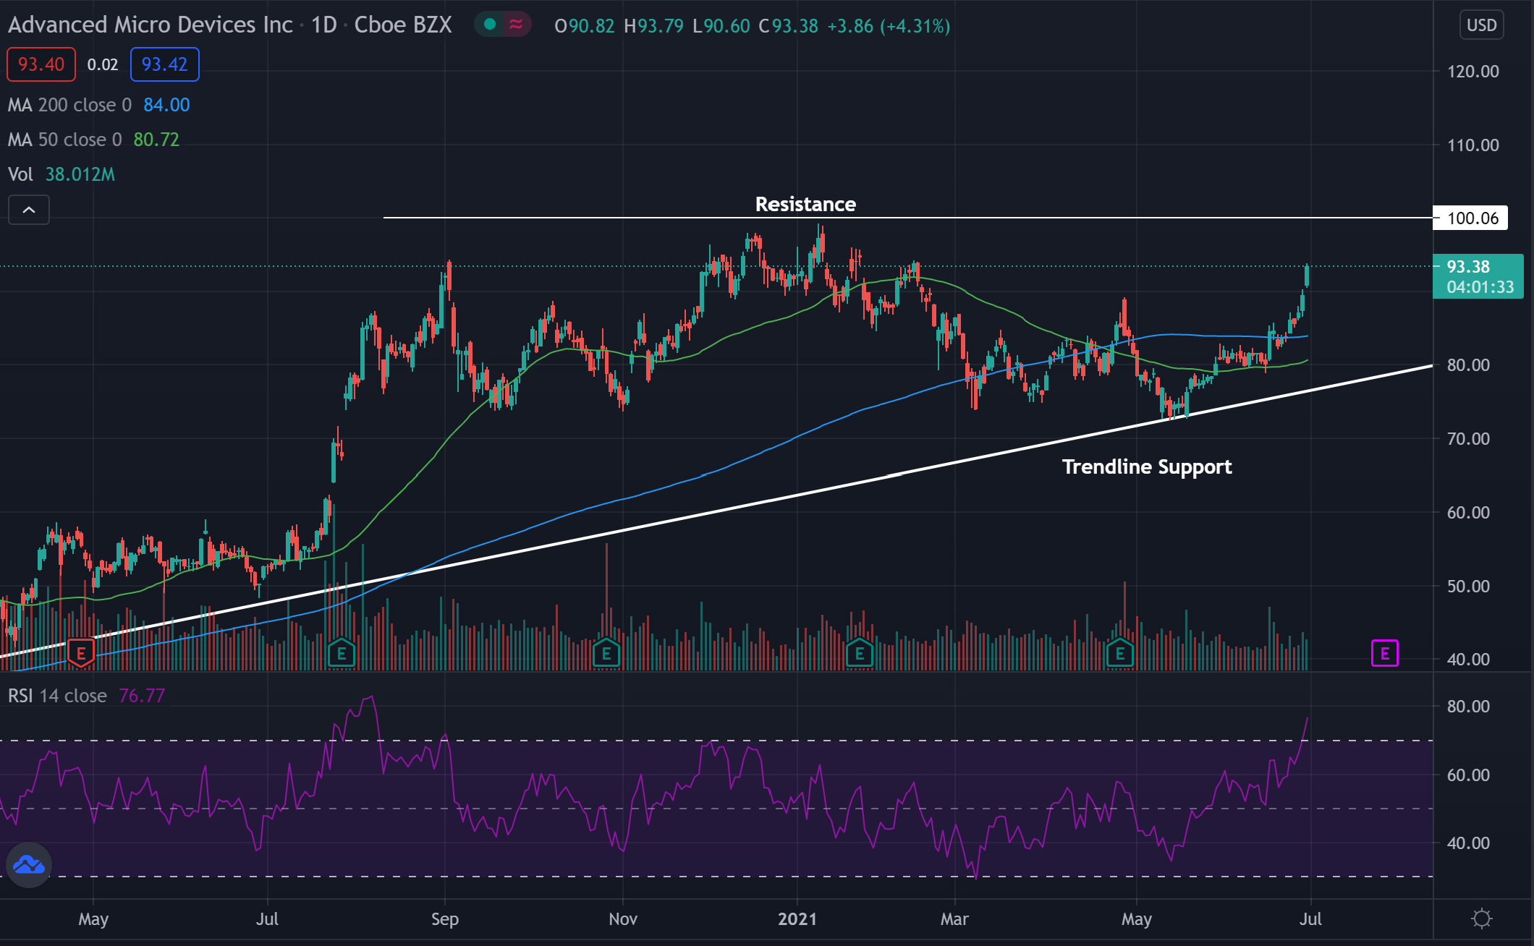Select the MA 50 close indicator label
This screenshot has width=1534, height=946.
coord(65,140)
